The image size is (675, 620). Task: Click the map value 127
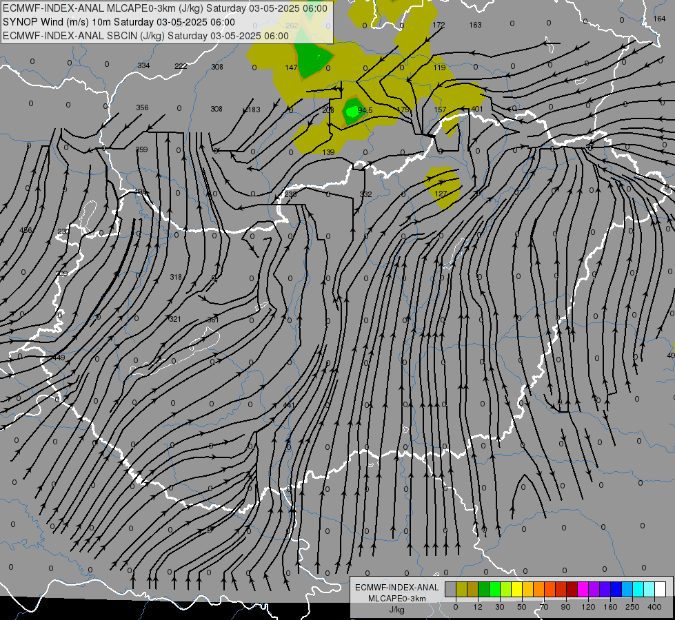[441, 194]
